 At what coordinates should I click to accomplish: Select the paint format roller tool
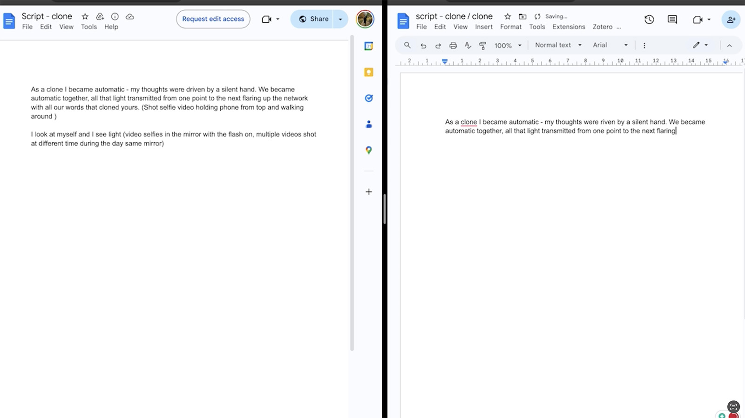(482, 46)
